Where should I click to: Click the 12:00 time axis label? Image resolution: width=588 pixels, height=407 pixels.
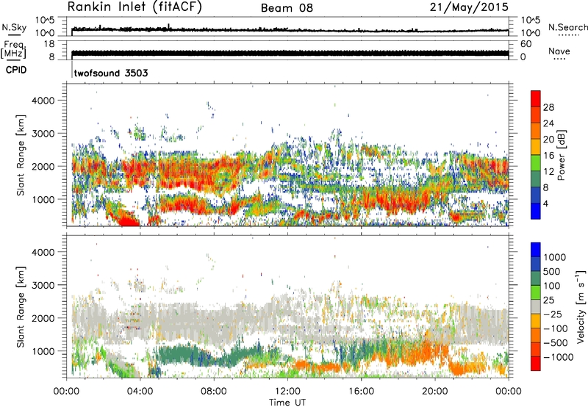click(287, 392)
